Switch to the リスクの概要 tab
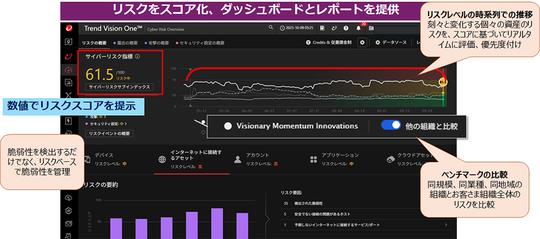This screenshot has width=540, height=239. pyautogui.click(x=94, y=43)
